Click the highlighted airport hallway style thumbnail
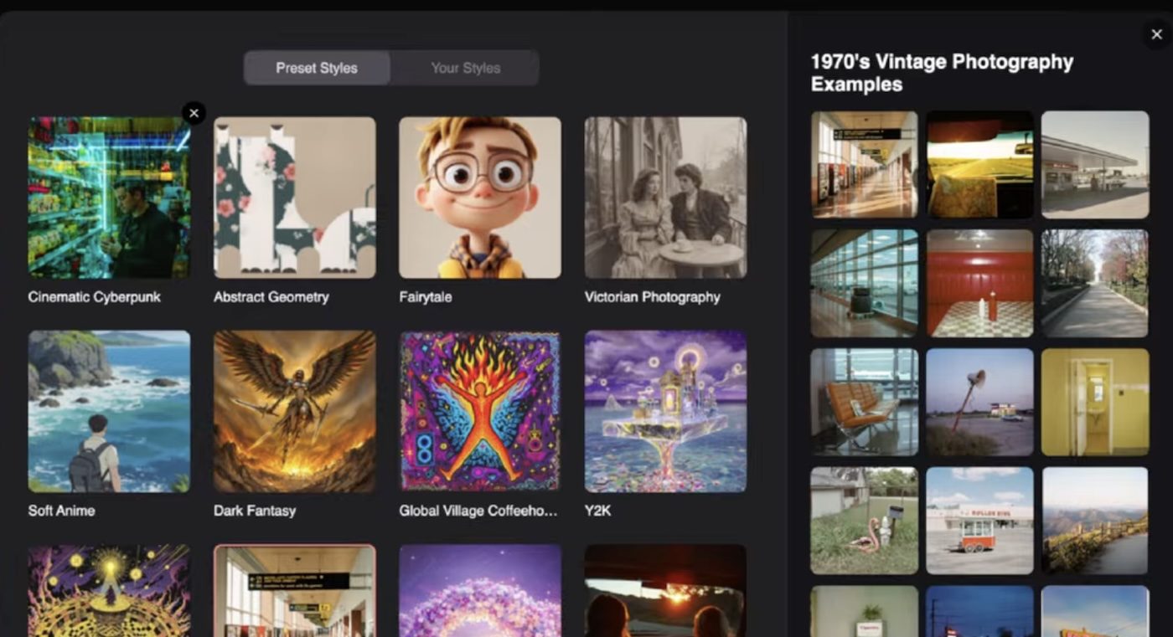The height and width of the screenshot is (637, 1173). (x=294, y=590)
